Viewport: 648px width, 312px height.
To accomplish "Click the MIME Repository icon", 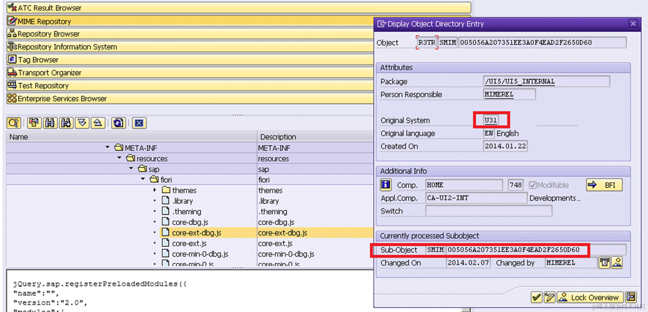I will coord(12,21).
